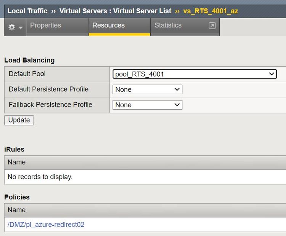The width and height of the screenshot is (286, 236).
Task: Click the 'No records to display.' row
Action: point(40,177)
